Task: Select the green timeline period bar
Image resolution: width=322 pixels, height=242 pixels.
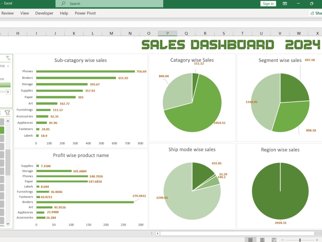Action: (x=5, y=85)
